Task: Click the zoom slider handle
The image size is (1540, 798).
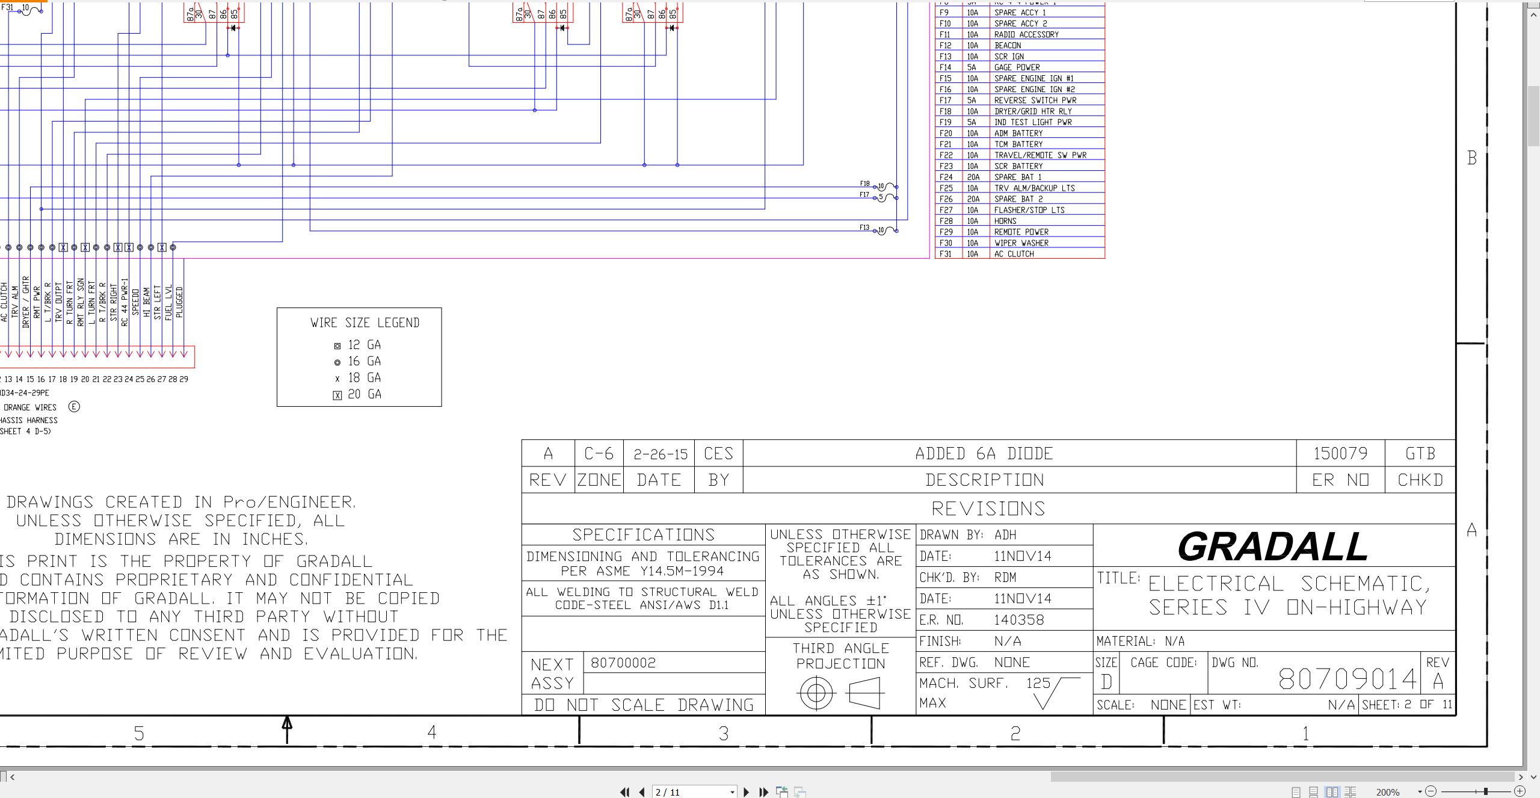Action: click(1485, 791)
